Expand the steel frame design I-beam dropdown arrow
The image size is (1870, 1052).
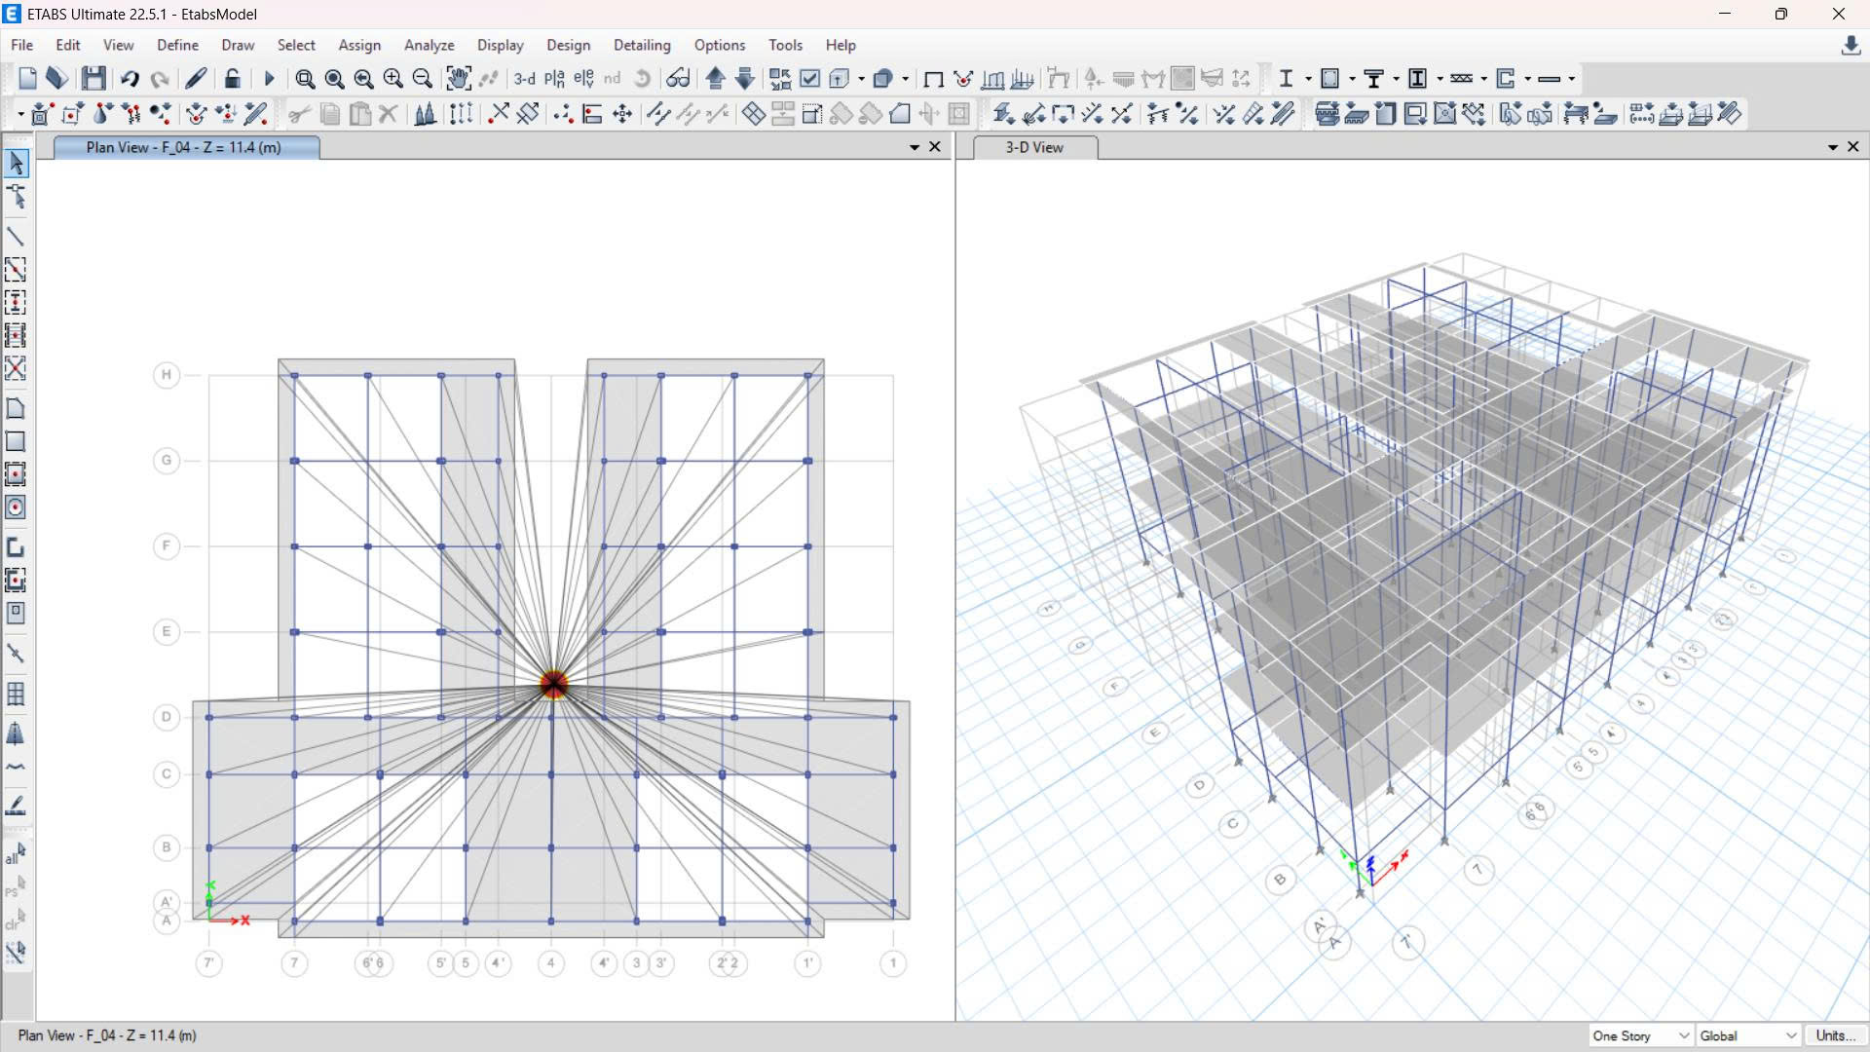[1308, 79]
